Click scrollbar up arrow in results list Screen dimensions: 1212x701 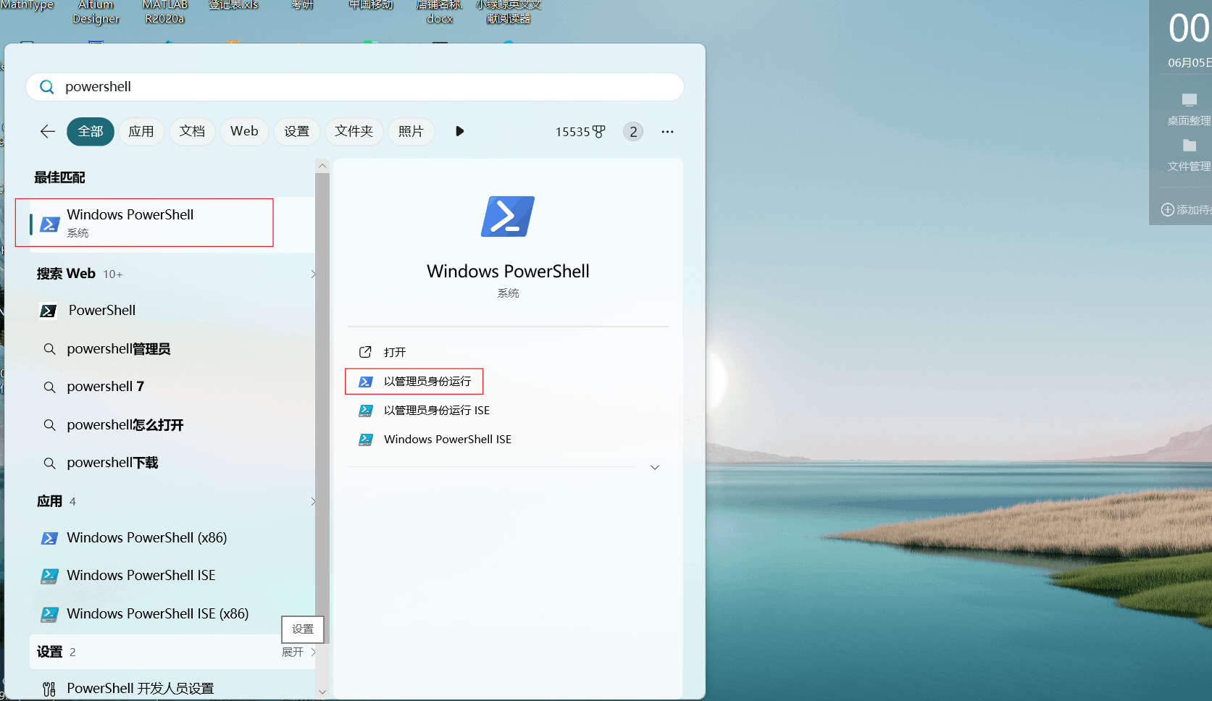point(322,166)
